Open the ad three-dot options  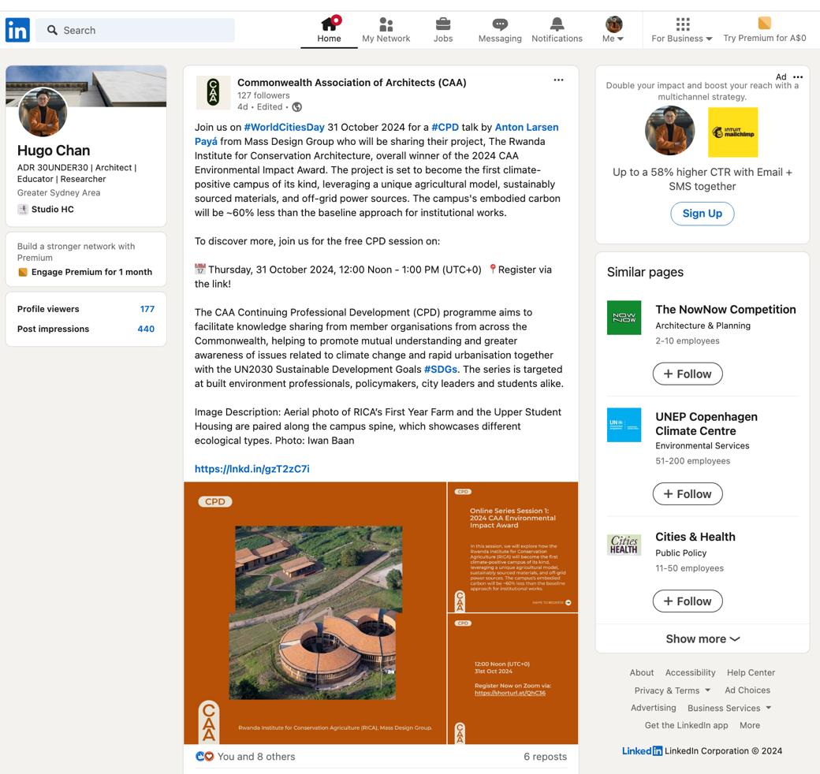coord(798,76)
